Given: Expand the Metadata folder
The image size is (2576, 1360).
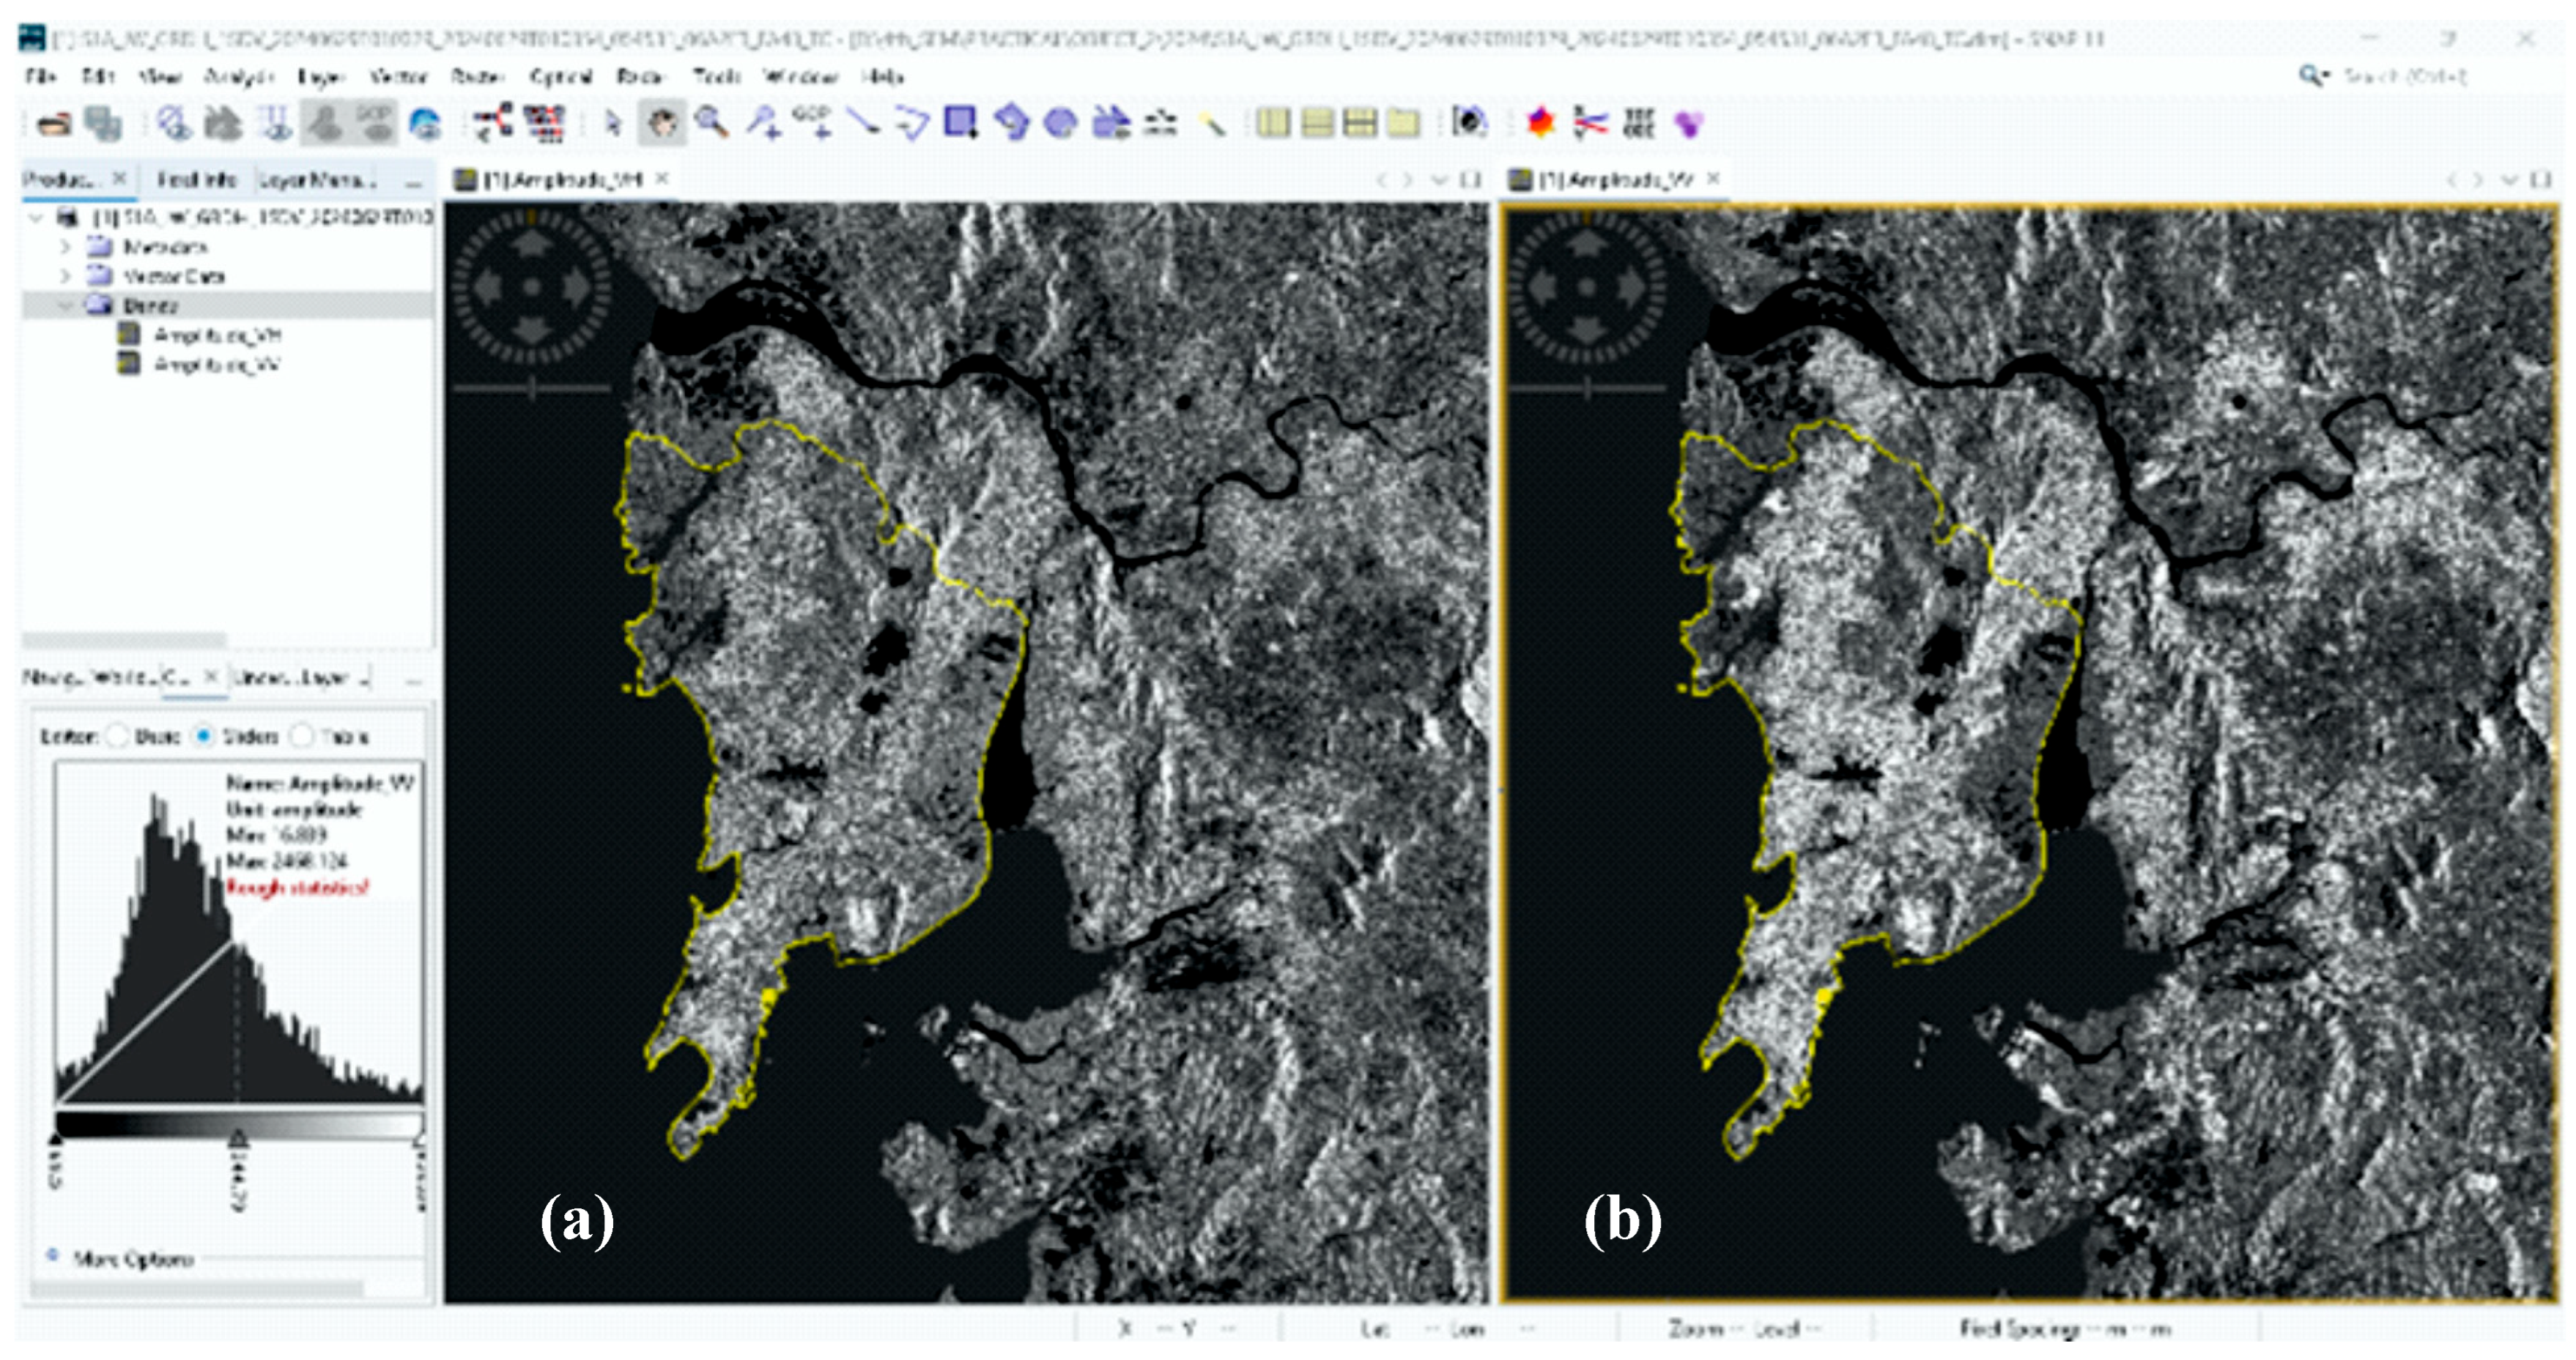Looking at the screenshot, I should 66,246.
